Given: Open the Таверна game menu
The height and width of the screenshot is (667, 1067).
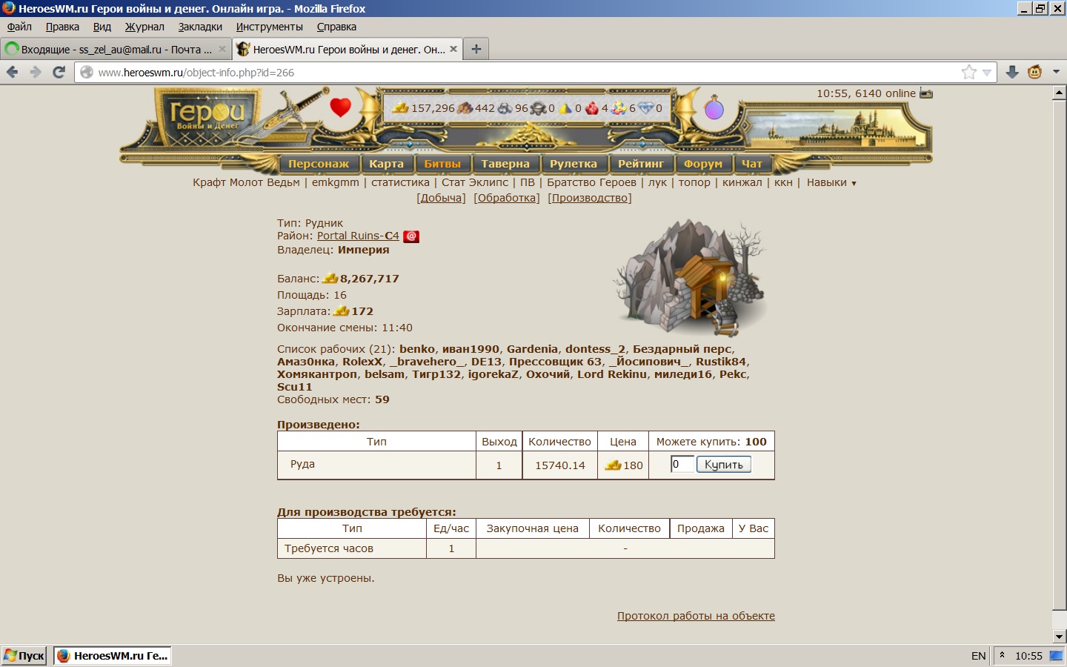Looking at the screenshot, I should [505, 164].
